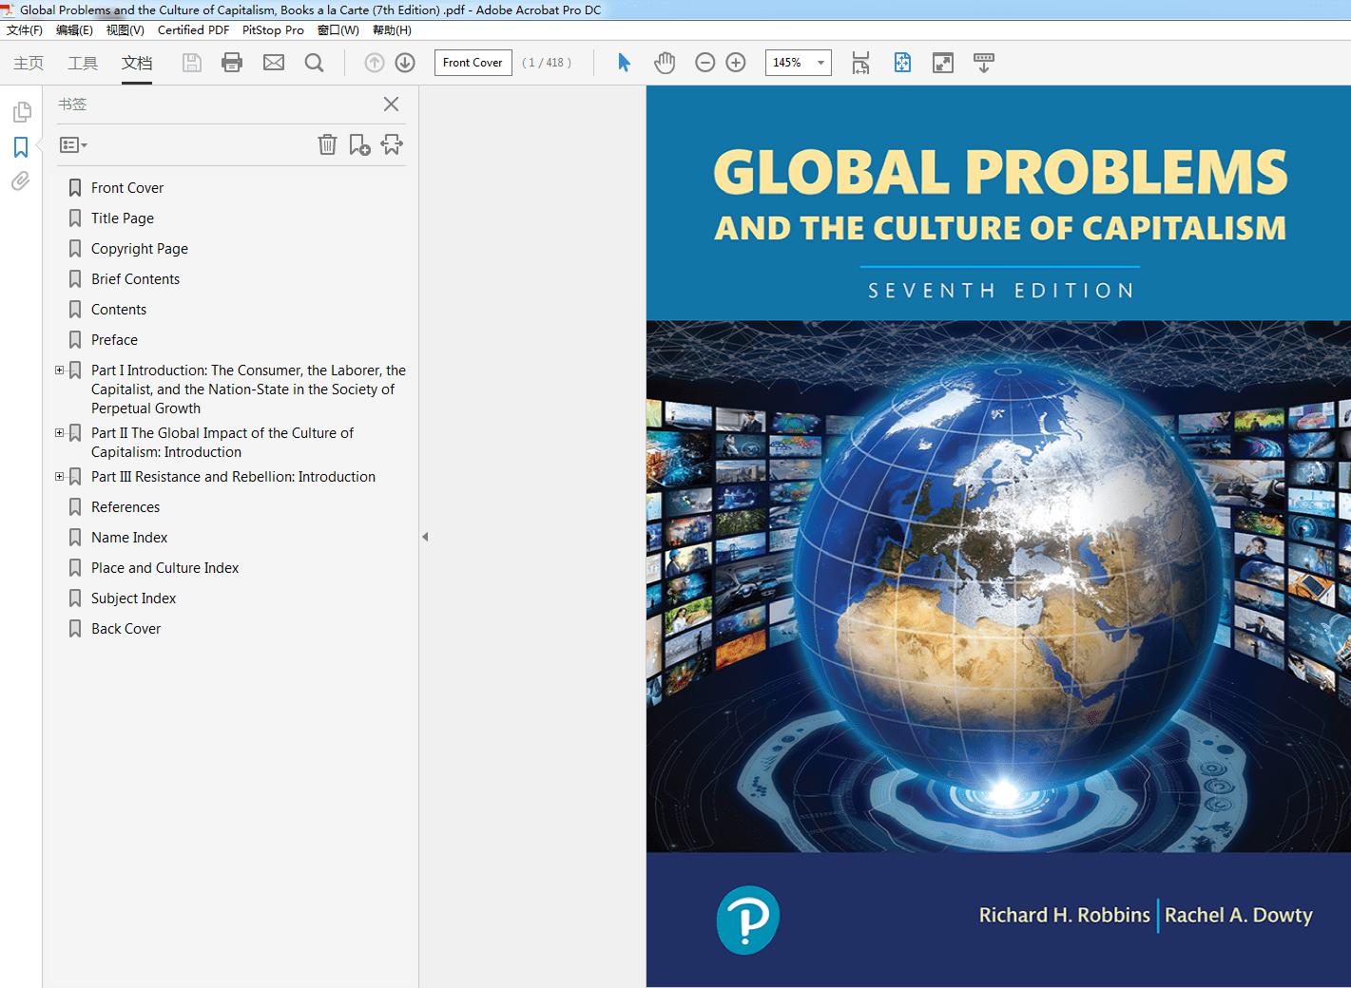The width and height of the screenshot is (1351, 988).
Task: Expand Part III Resistance and Rebellion bookmark
Action: pyautogui.click(x=60, y=477)
